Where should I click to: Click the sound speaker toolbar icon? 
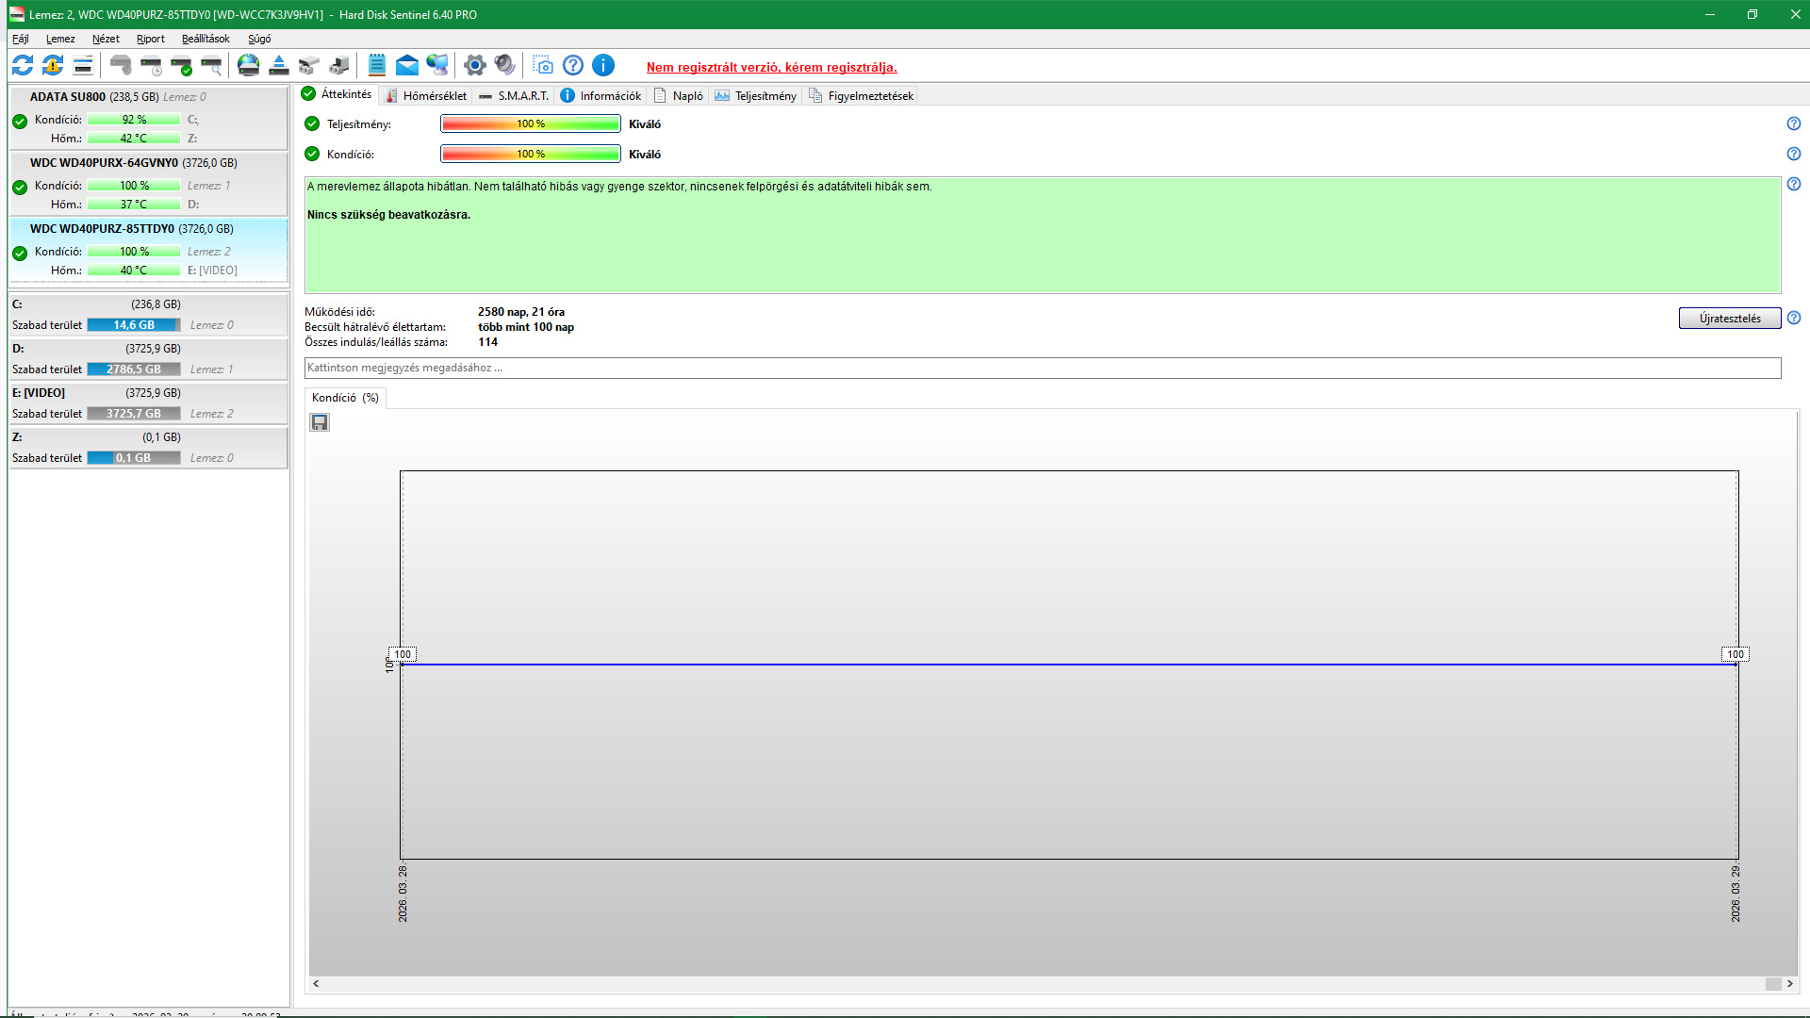505,65
